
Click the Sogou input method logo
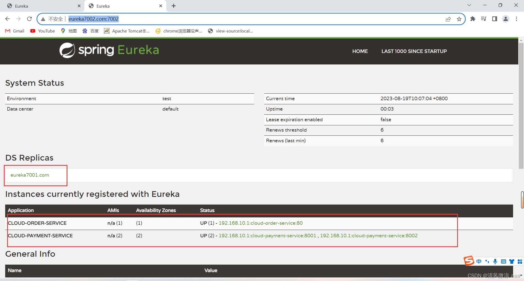coord(469,261)
